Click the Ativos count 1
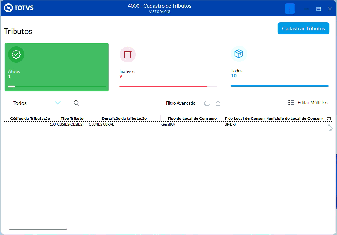This screenshot has width=337, height=235. [x=9, y=76]
